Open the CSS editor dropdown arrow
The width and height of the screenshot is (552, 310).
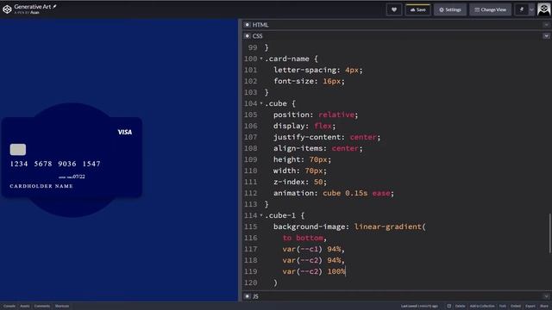click(546, 36)
